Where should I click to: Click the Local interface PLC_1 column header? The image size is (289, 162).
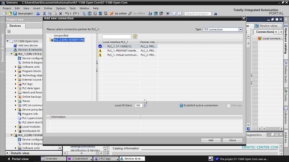click(x=121, y=42)
